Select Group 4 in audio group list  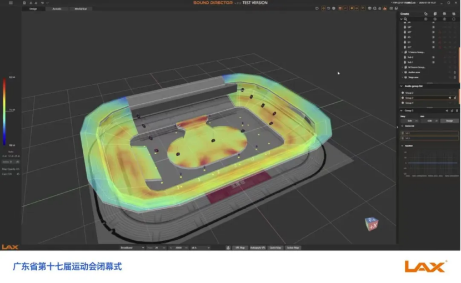click(409, 103)
